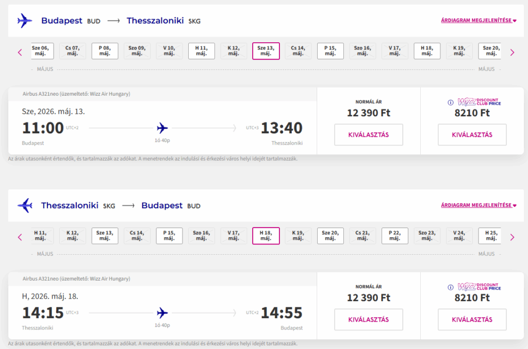528x349 pixels.
Task: Select return normal price 12 390 Ft
Action: (x=368, y=320)
